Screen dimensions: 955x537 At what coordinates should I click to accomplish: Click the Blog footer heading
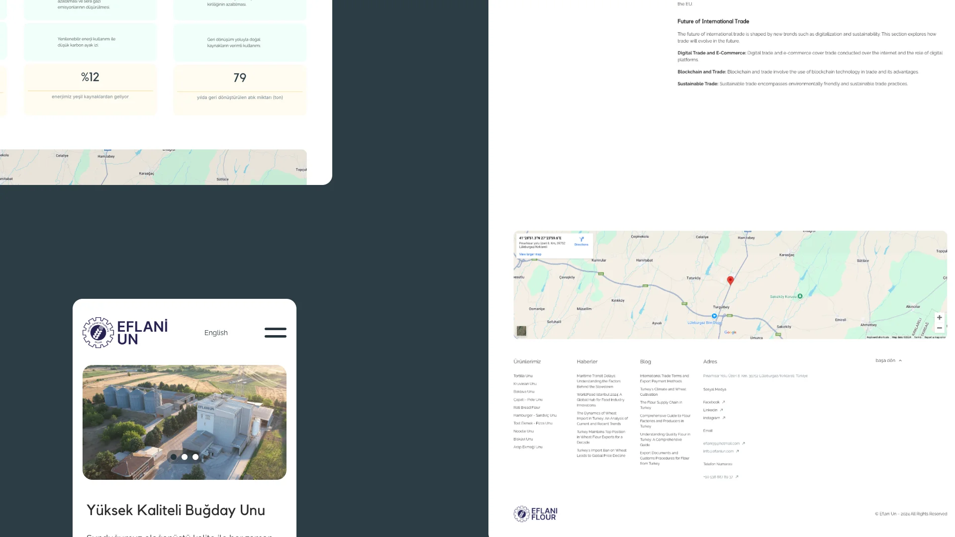point(645,361)
